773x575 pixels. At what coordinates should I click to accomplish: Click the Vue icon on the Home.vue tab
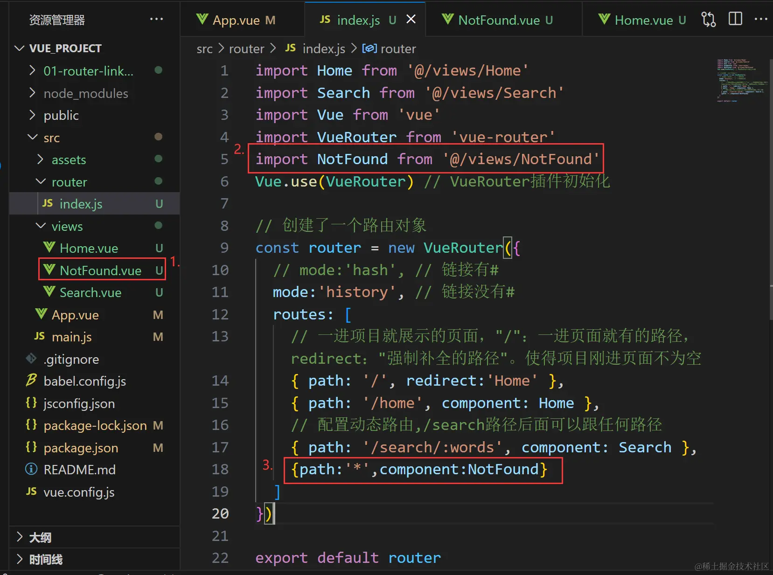pos(604,19)
